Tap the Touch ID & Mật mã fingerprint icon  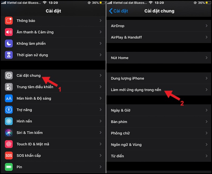[9, 144]
